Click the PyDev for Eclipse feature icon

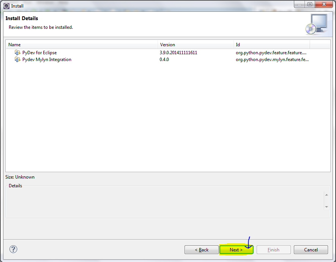pos(17,52)
